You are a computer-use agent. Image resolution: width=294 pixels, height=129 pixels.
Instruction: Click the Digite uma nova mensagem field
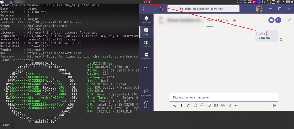pyautogui.click(x=224, y=97)
